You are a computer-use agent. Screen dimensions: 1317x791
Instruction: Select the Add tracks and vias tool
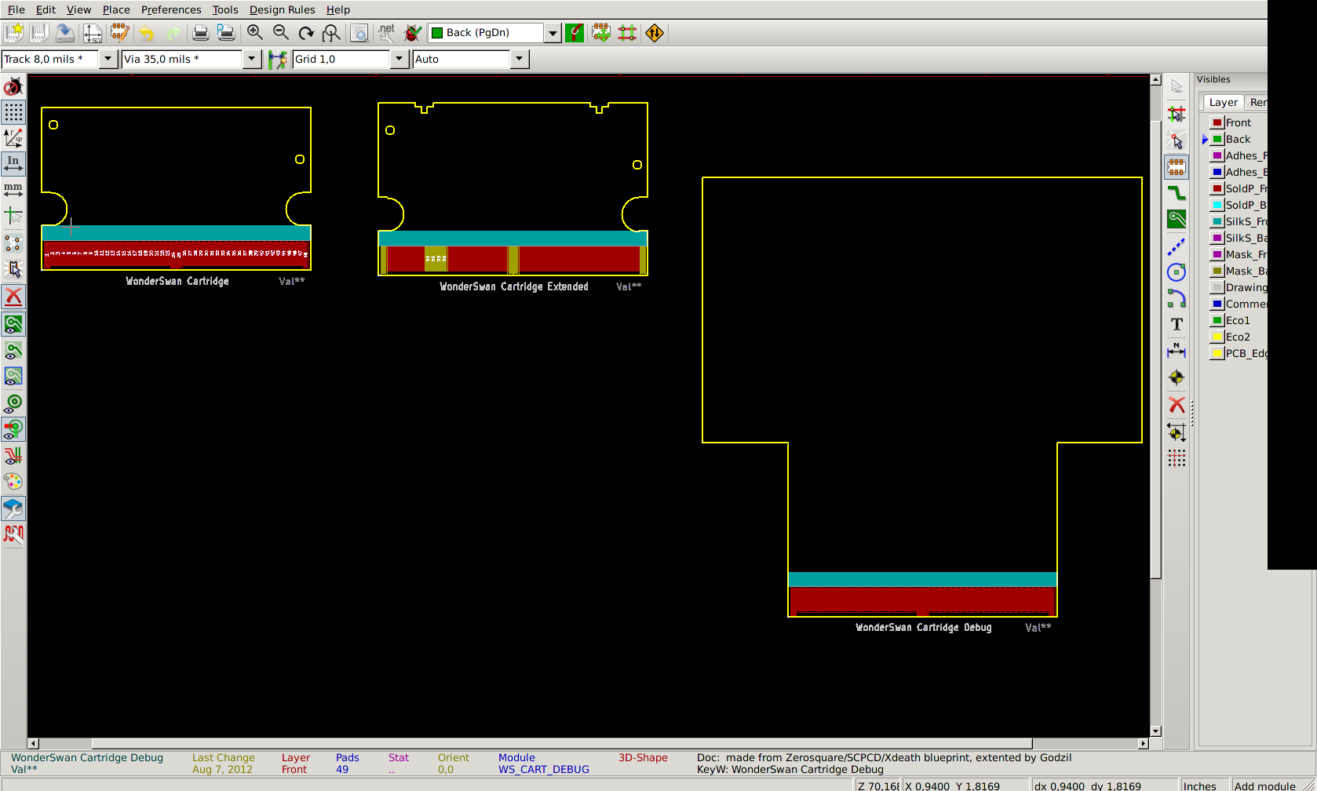1176,193
